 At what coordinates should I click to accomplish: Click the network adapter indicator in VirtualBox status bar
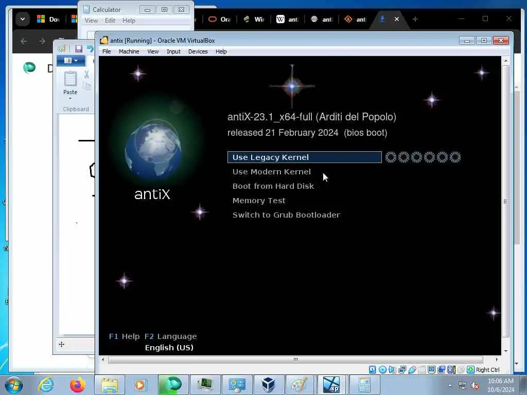[402, 370]
